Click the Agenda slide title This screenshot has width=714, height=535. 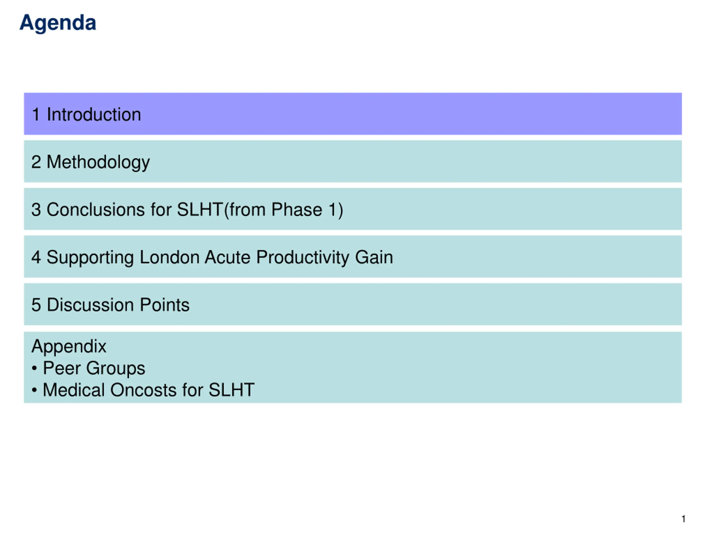[58, 23]
